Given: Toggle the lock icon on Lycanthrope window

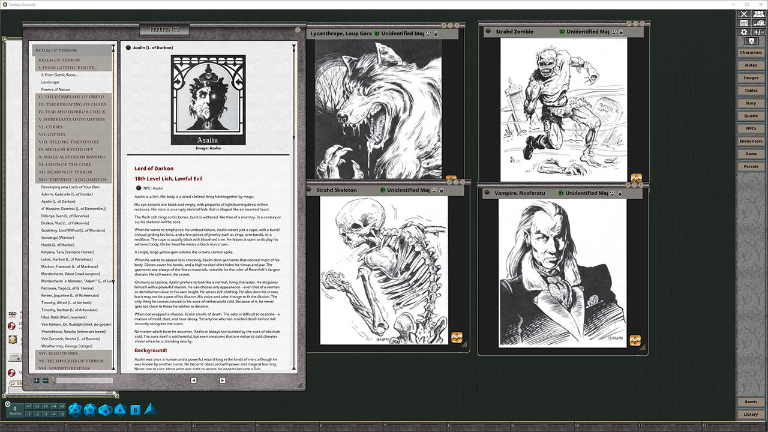Looking at the screenshot, I should [x=436, y=34].
